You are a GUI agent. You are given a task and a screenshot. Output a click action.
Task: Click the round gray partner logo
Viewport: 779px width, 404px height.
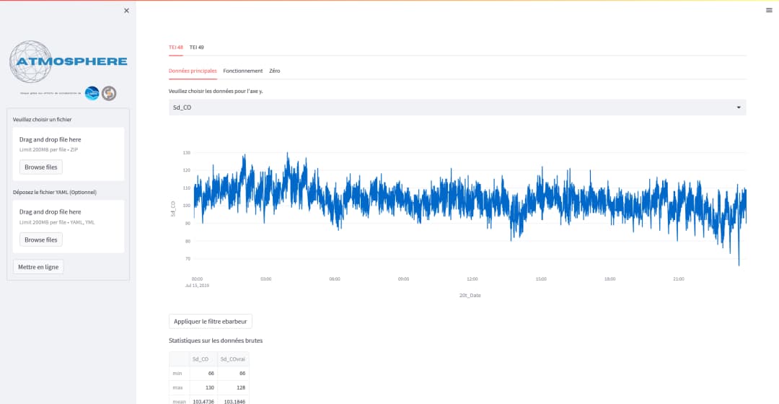pos(109,93)
